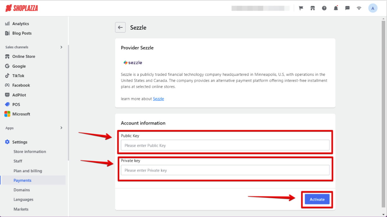
Task: Open the notifications bell
Action: tap(336, 8)
